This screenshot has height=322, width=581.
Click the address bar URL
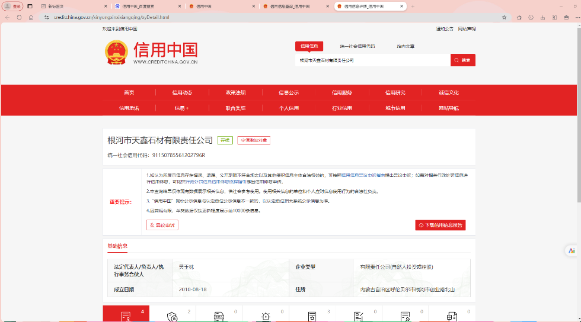pyautogui.click(x=111, y=17)
